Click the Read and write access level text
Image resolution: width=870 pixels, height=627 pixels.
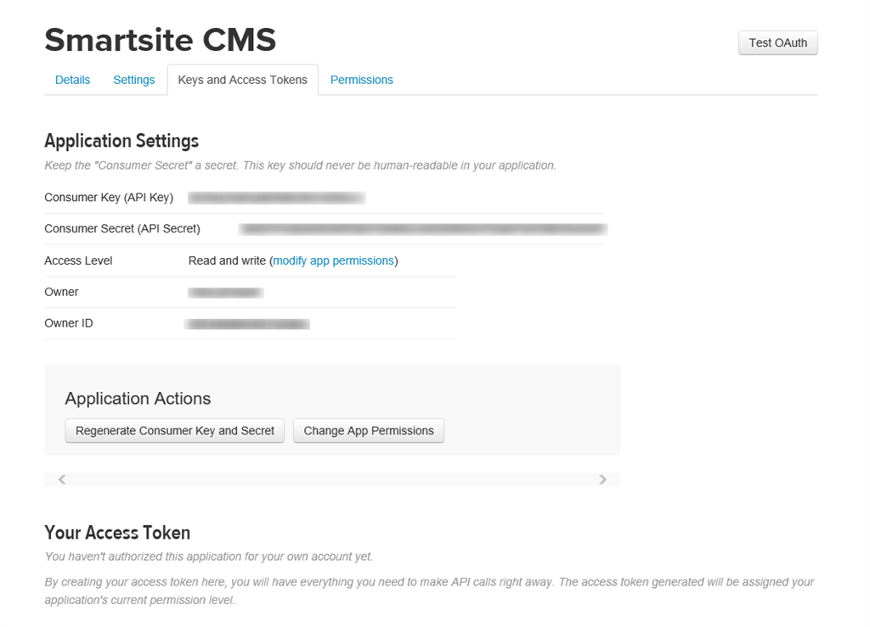click(x=227, y=260)
